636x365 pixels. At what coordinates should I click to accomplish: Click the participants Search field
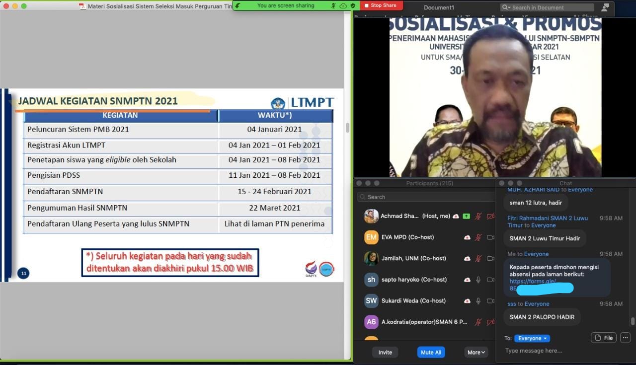(422, 197)
